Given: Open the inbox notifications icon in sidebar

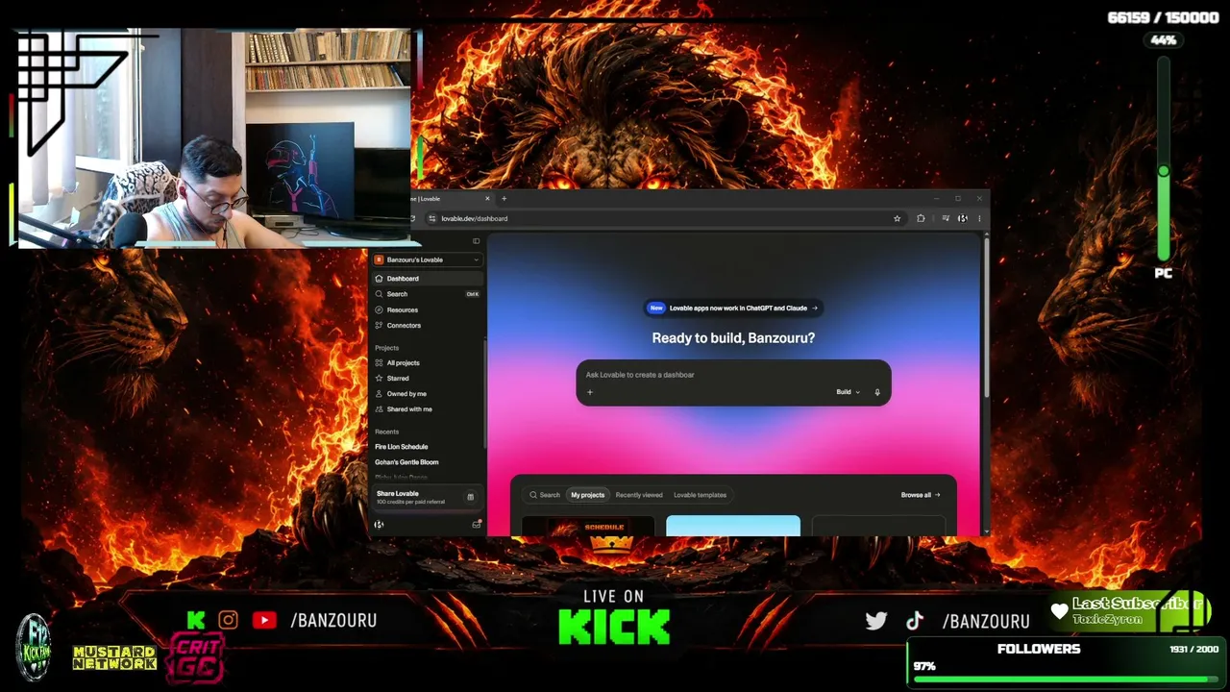Looking at the screenshot, I should pyautogui.click(x=476, y=524).
